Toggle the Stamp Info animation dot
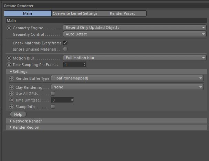This screenshot has height=161, width=209. coord(12,107)
